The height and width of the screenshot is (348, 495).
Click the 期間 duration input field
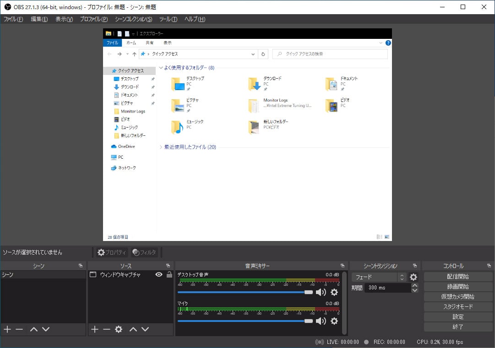point(388,288)
